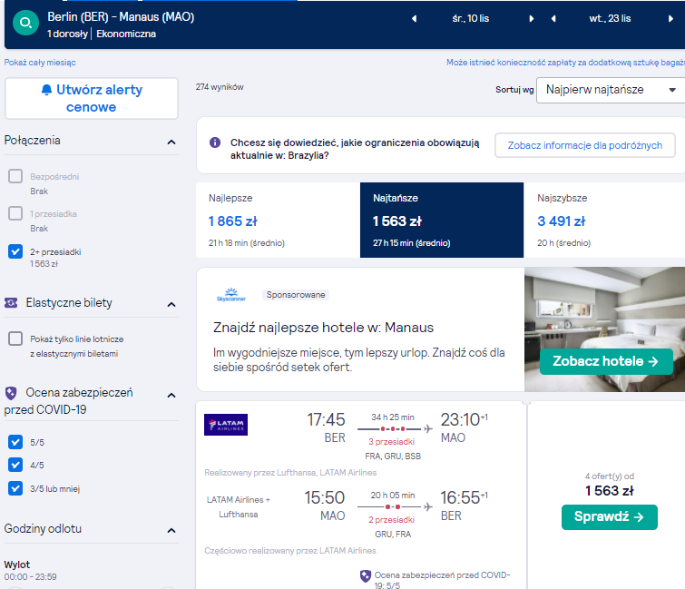Viewport: 685px width, 589px height.
Task: Uncheck the 2+ przesiadki checkbox
Action: point(15,251)
